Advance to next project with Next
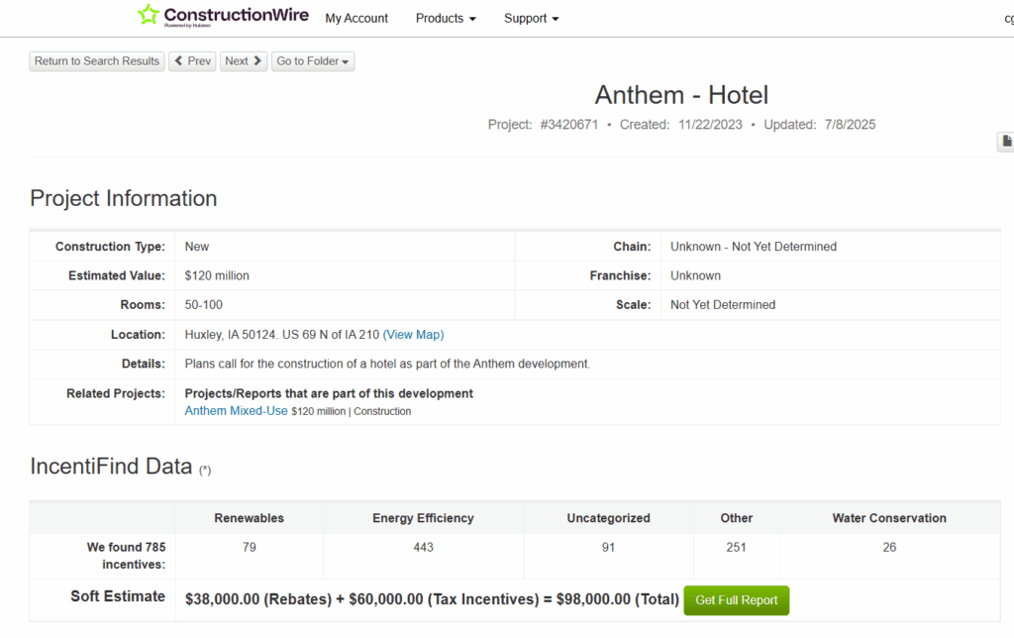 coord(244,61)
